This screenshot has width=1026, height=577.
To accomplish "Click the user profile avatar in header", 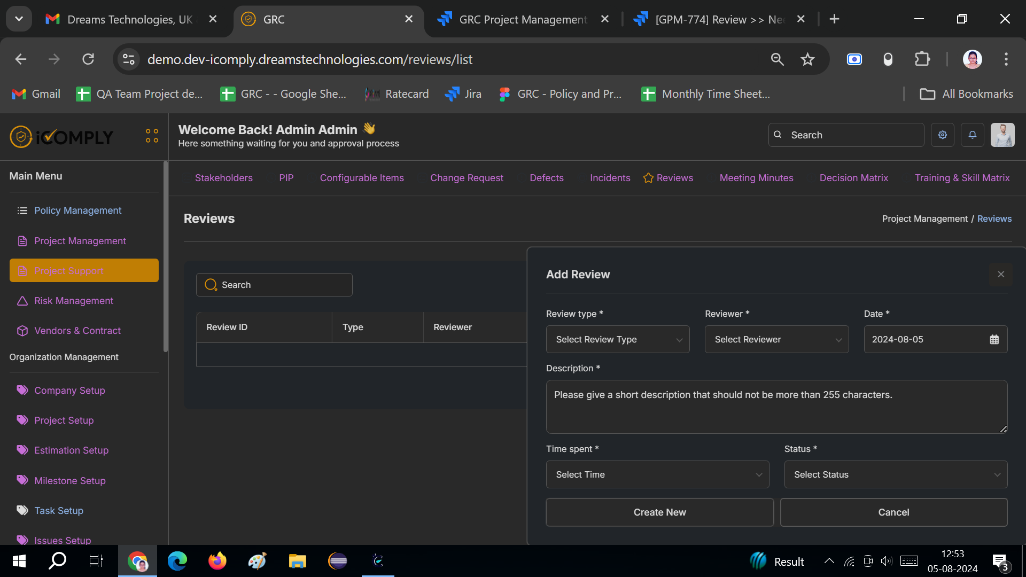I will pyautogui.click(x=1002, y=135).
